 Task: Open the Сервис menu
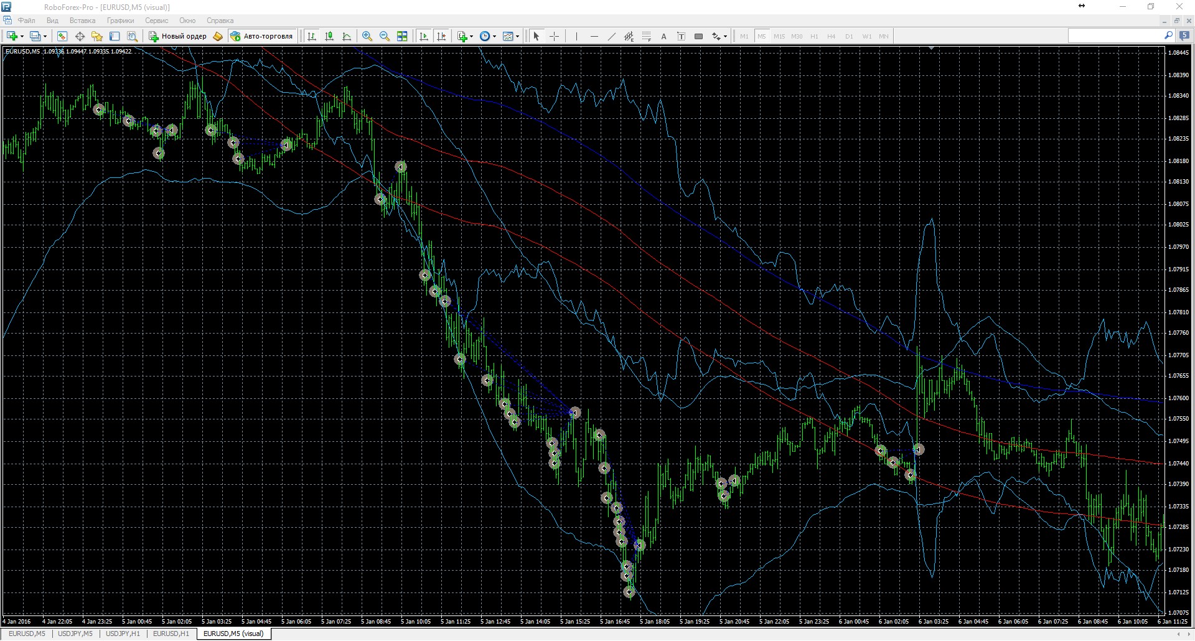pyautogui.click(x=157, y=21)
